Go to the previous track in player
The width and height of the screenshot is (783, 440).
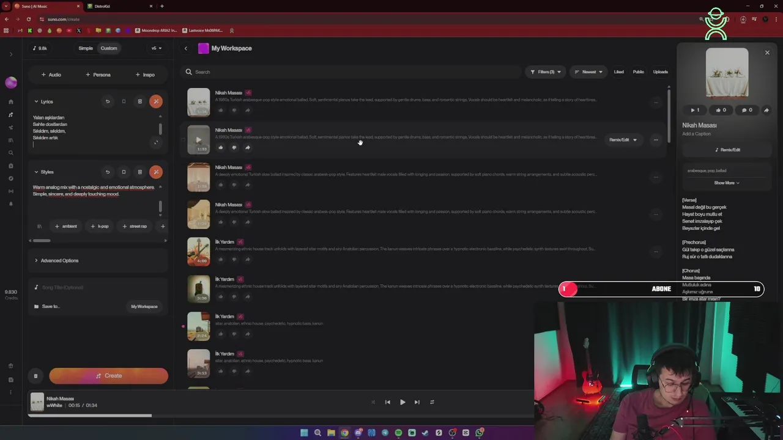click(x=387, y=402)
